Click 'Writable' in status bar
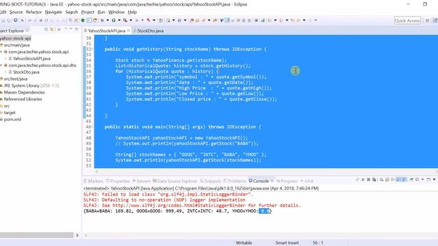 (244, 243)
